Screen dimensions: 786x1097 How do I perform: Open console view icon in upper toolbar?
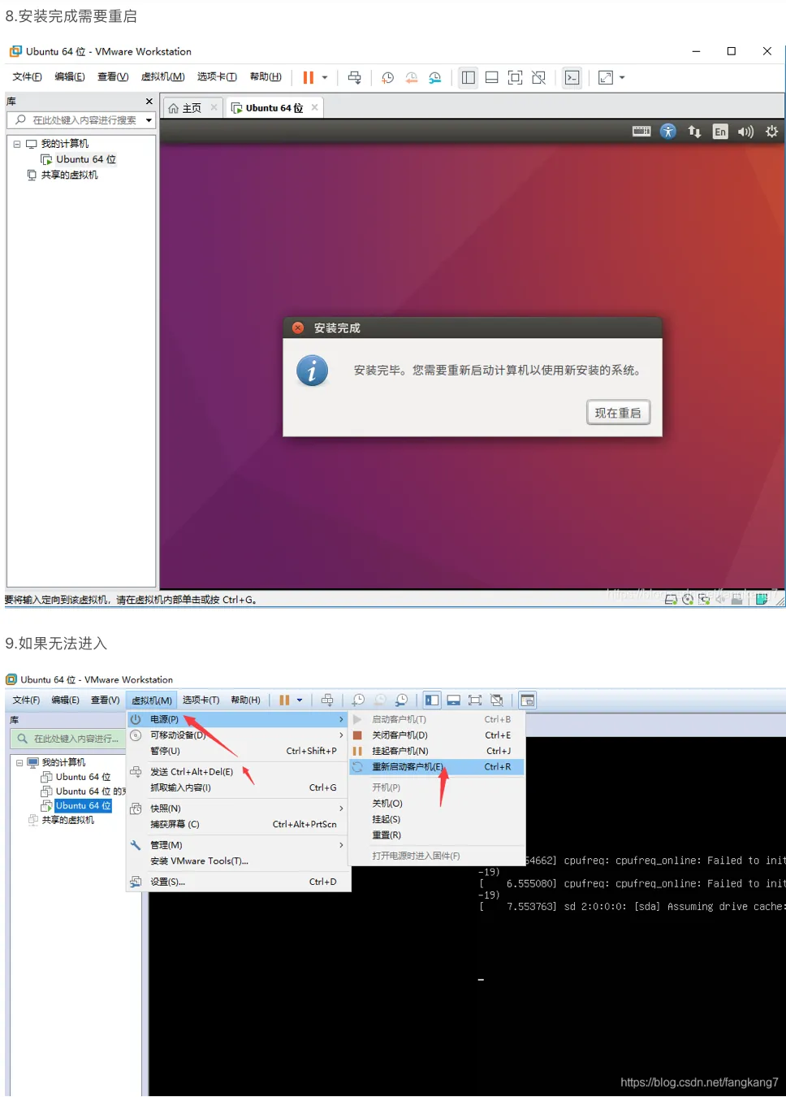[572, 77]
